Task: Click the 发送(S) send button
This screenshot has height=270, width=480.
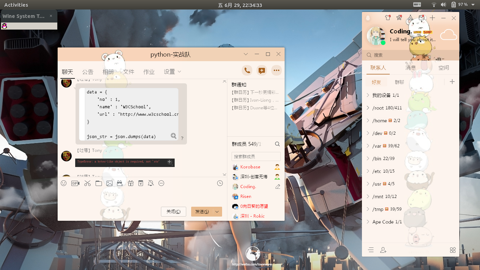Action: (202, 212)
